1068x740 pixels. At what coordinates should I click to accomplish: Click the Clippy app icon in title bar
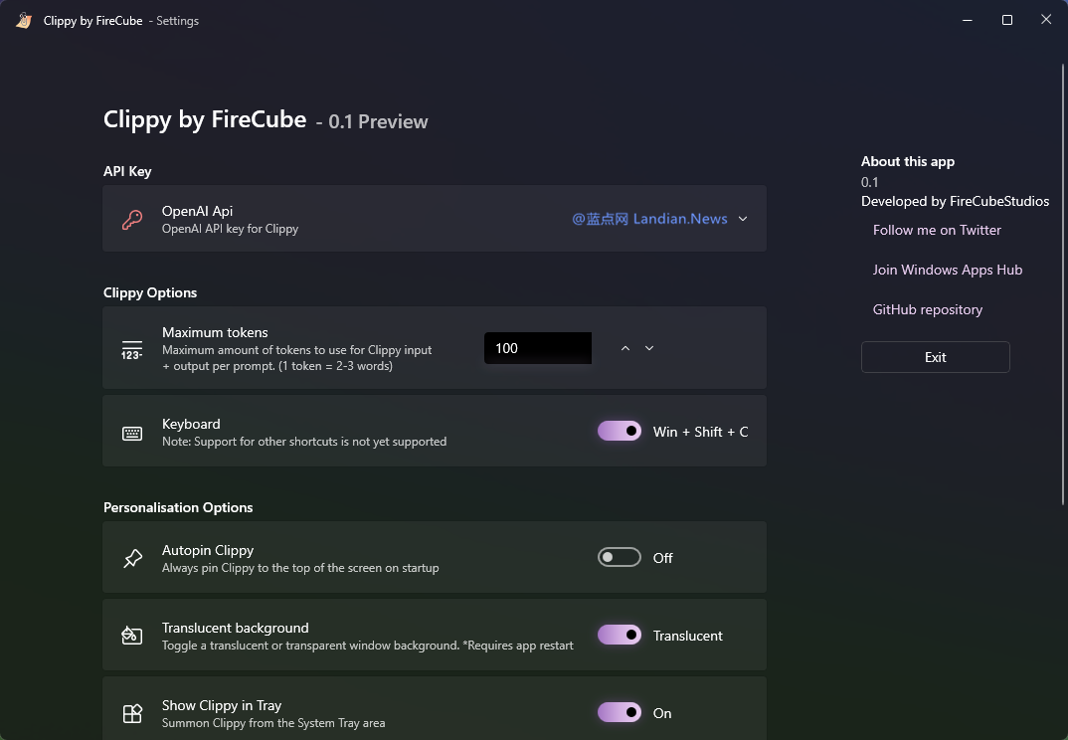pos(24,20)
